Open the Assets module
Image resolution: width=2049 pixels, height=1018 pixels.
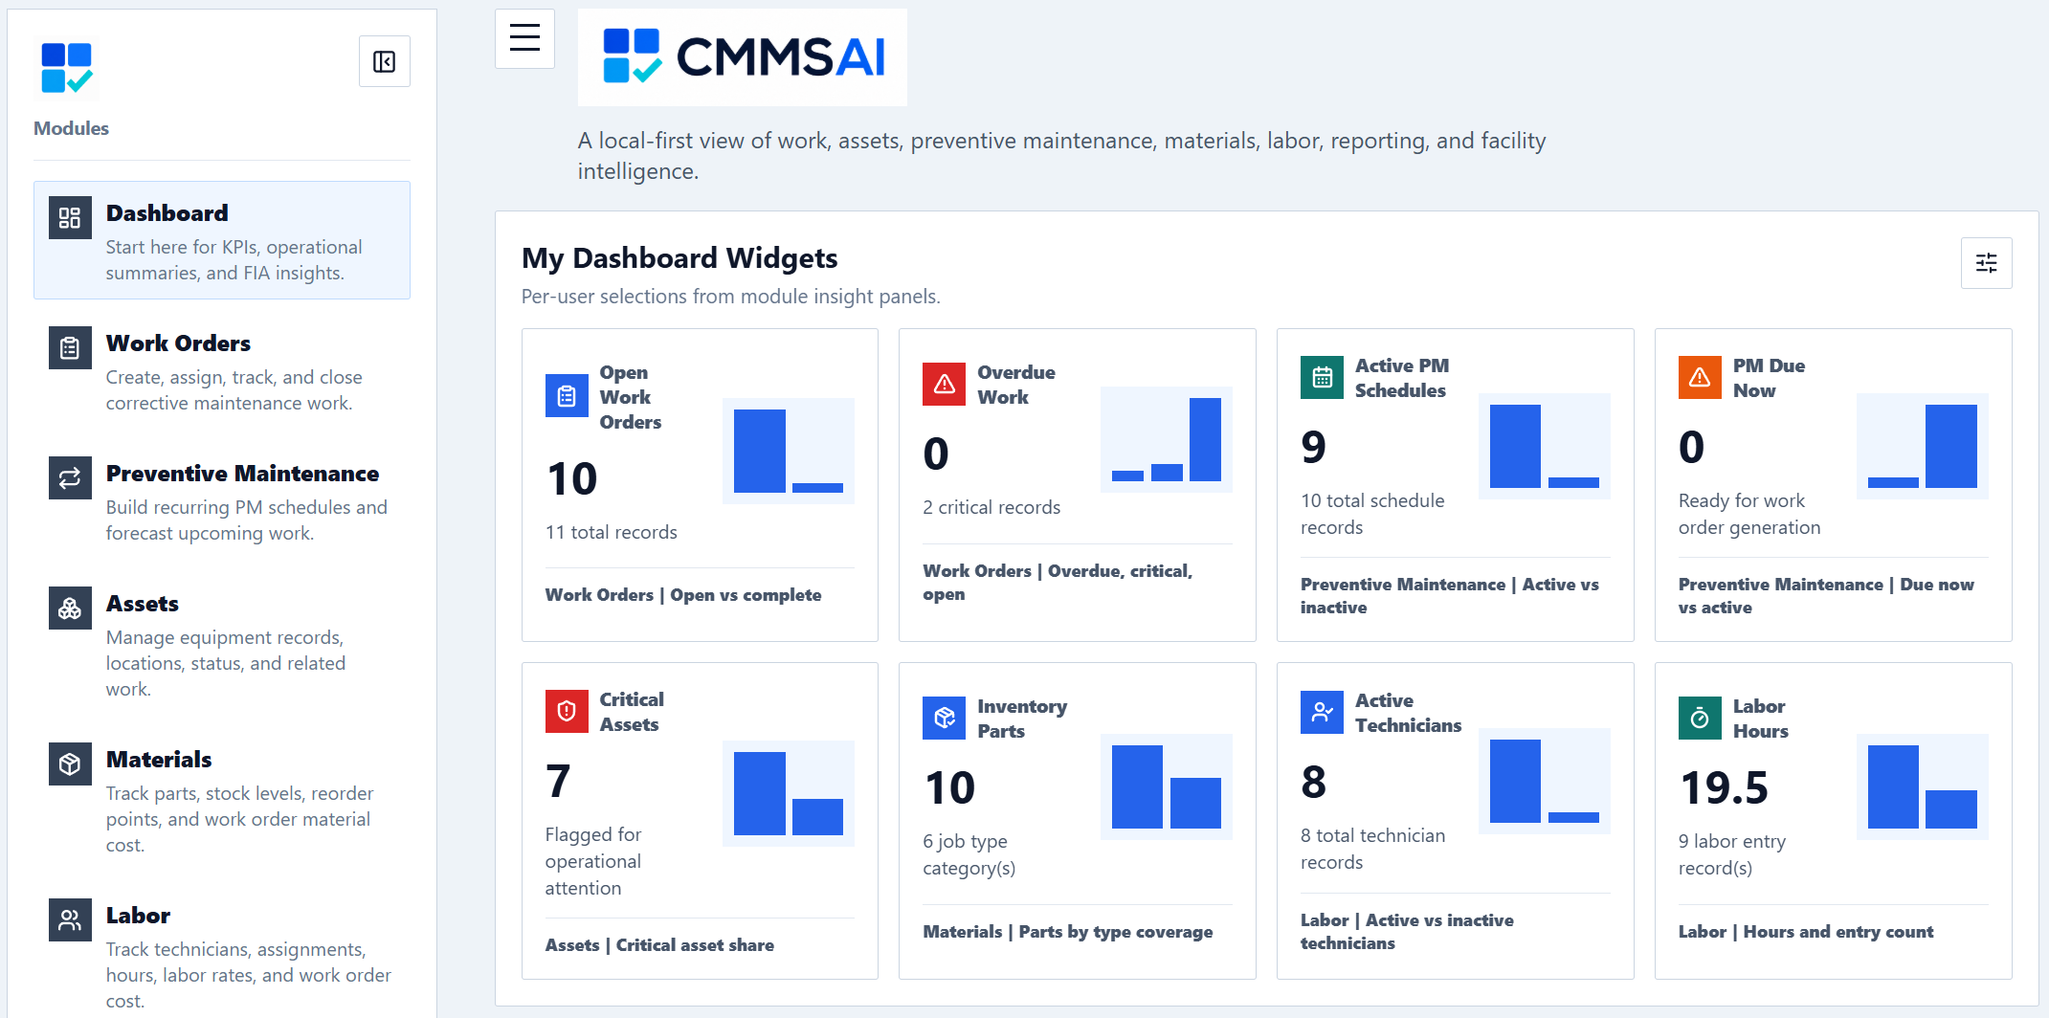click(x=222, y=644)
